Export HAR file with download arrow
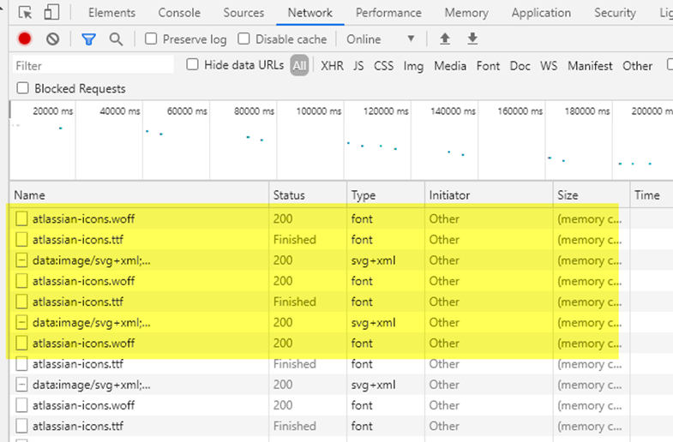 (472, 39)
